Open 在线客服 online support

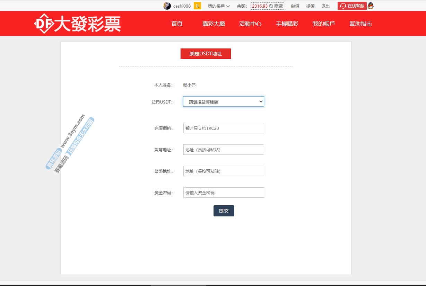[x=352, y=6]
